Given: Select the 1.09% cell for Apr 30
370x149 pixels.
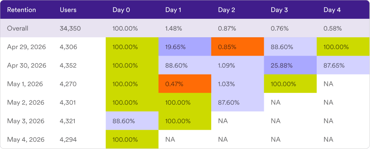Looking at the screenshot, I should [238, 65].
